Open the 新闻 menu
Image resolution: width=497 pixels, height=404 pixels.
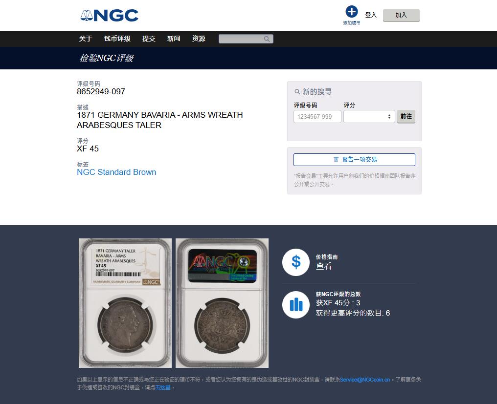174,39
